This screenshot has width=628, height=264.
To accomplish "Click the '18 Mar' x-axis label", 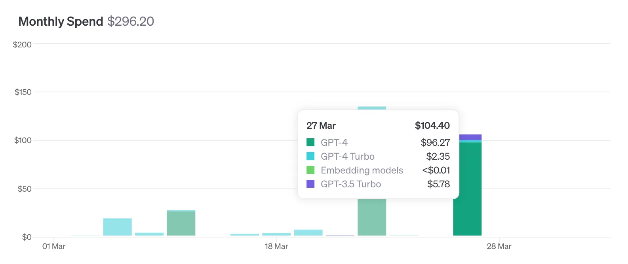I will pyautogui.click(x=276, y=246).
